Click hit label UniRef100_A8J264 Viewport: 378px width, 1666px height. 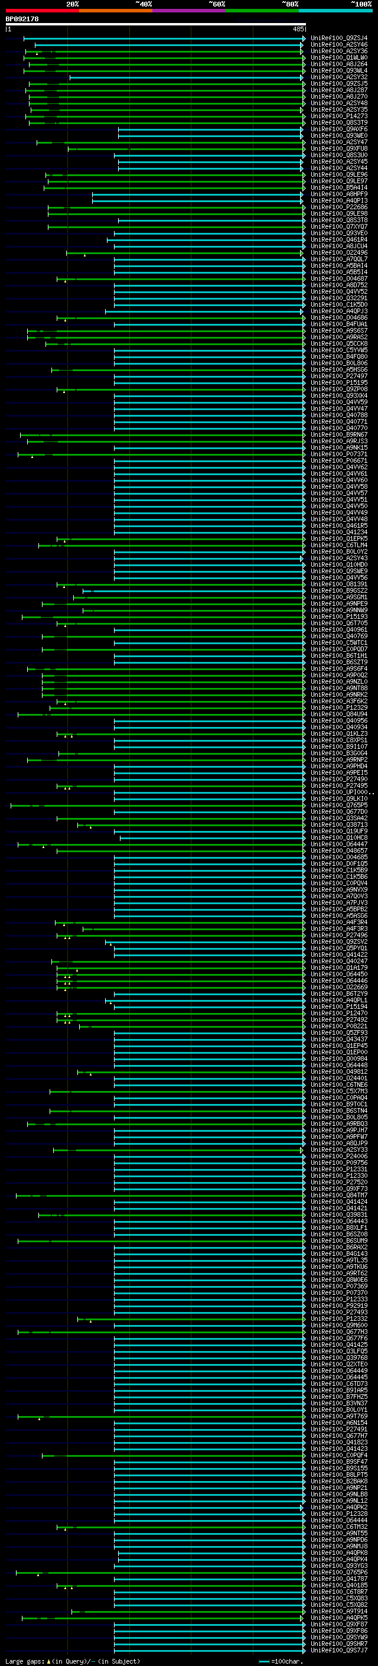coord(339,64)
